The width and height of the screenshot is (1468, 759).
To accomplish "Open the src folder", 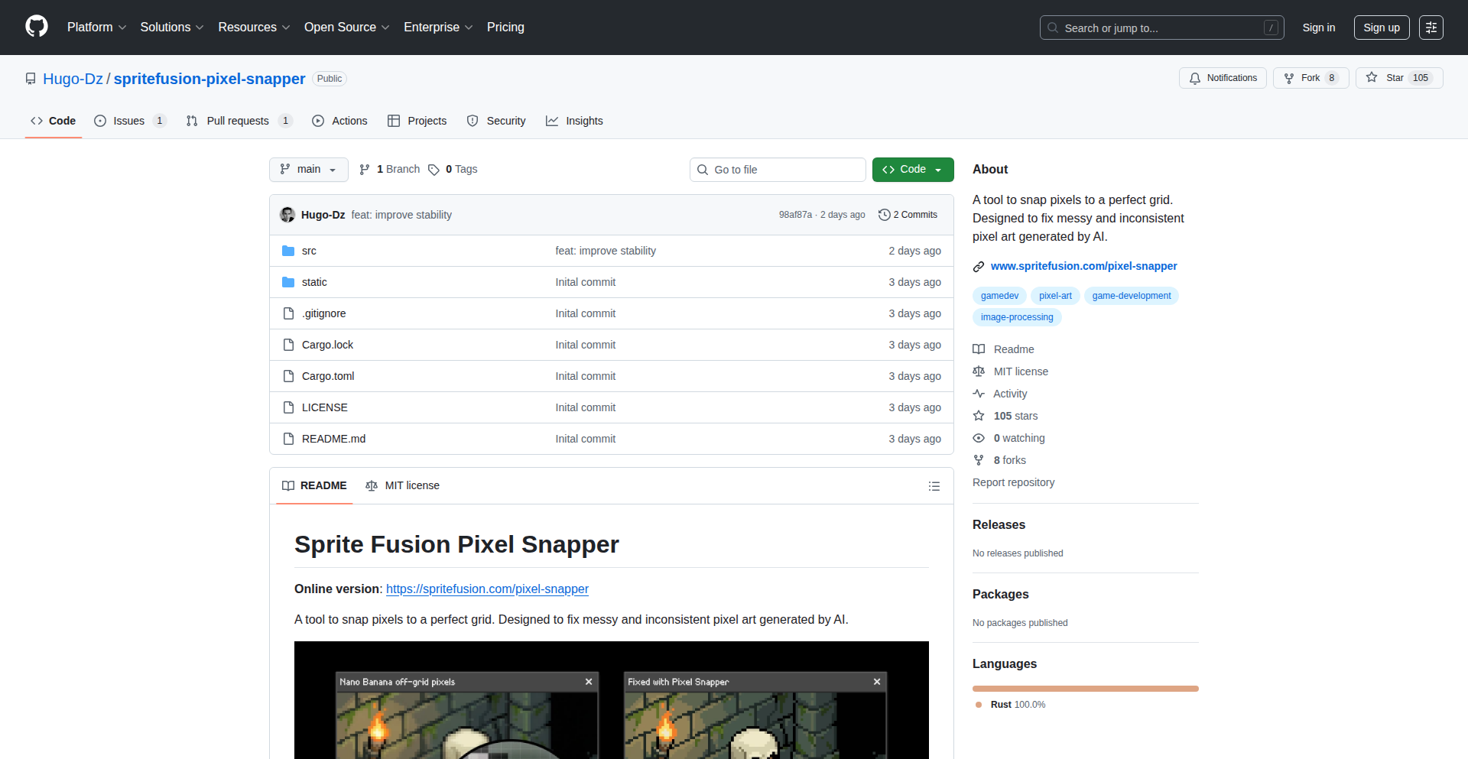I will [309, 251].
